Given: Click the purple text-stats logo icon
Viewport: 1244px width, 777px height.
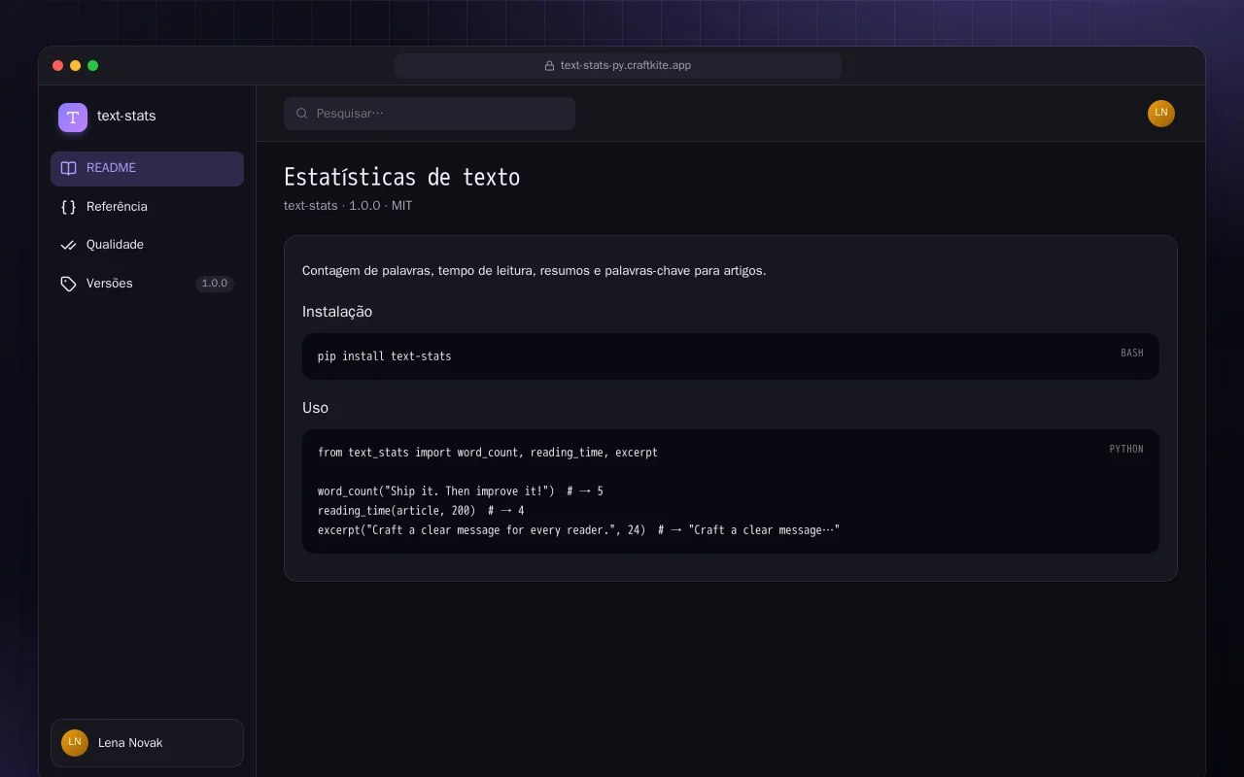Looking at the screenshot, I should coord(73,118).
